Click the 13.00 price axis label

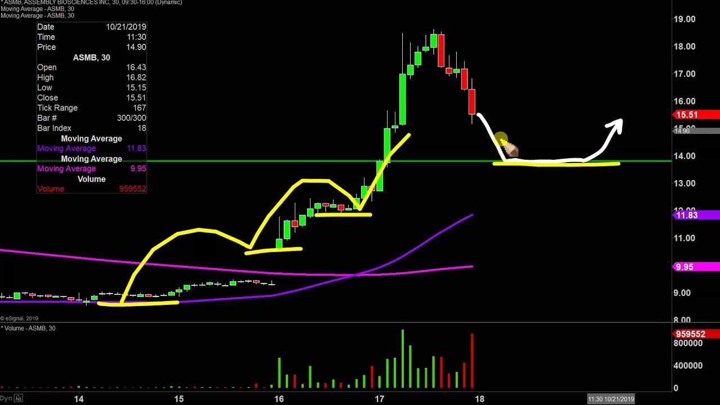pos(685,183)
